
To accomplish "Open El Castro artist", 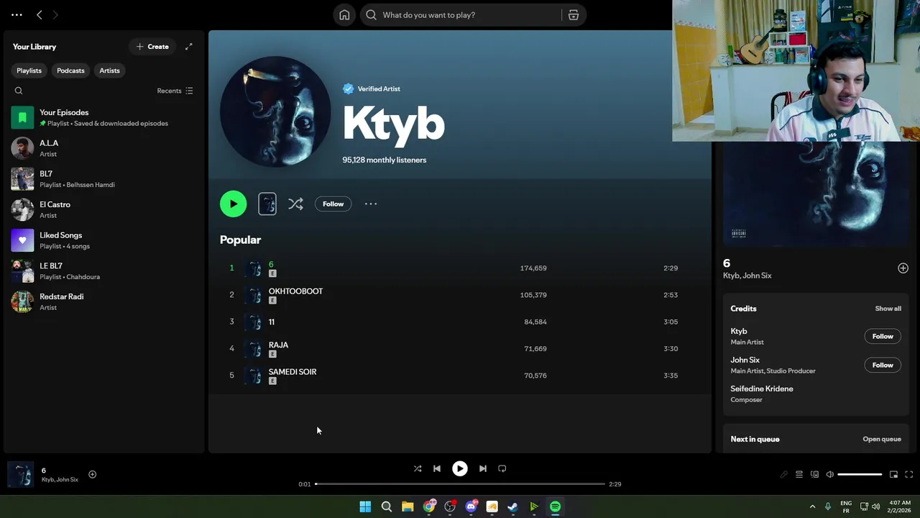I will click(x=104, y=209).
